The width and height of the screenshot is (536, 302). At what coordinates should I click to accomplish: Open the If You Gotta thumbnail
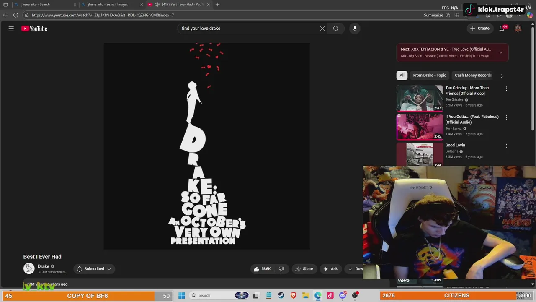420,127
